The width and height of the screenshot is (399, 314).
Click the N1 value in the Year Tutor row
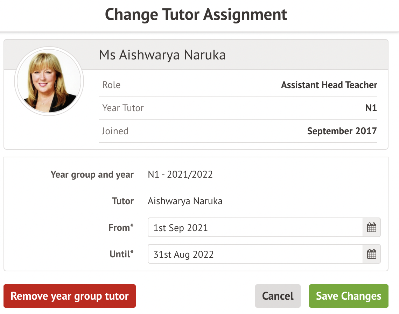(x=371, y=108)
